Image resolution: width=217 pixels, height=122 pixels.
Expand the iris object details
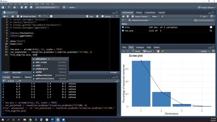tap(123, 27)
